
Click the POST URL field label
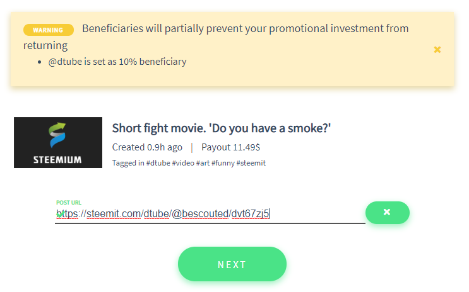[x=69, y=203]
